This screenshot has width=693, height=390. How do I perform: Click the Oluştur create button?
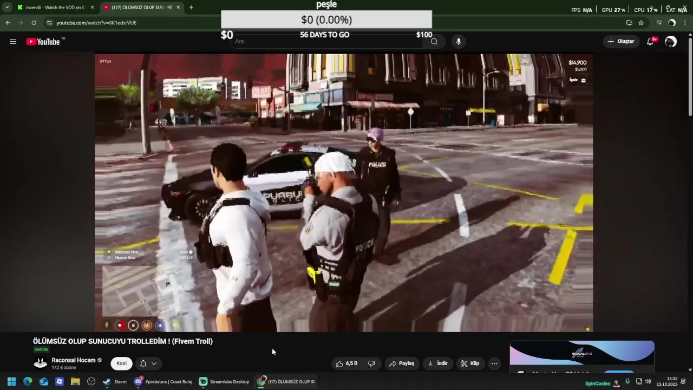(x=620, y=42)
